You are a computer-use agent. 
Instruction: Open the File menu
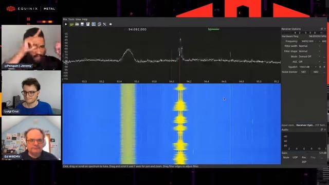(x=65, y=20)
